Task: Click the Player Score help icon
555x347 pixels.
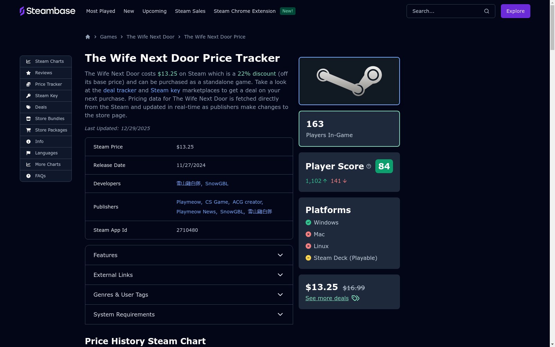Action: 369,166
